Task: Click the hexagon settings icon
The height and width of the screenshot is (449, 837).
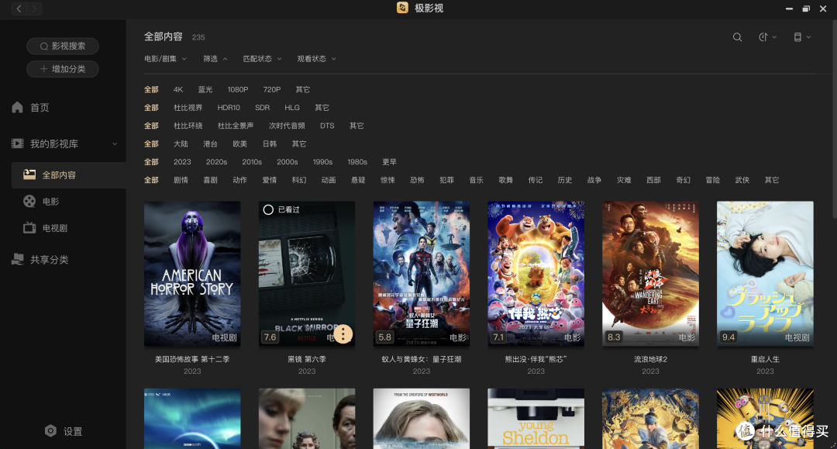Action: (50, 431)
